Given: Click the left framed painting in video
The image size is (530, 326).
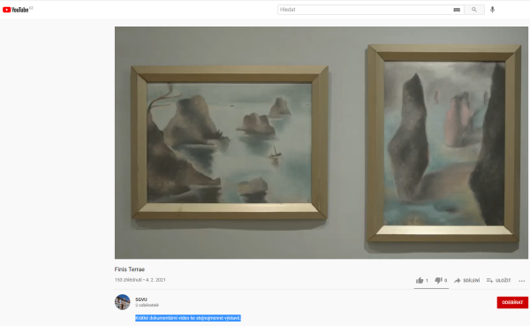Looking at the screenshot, I should tap(230, 143).
